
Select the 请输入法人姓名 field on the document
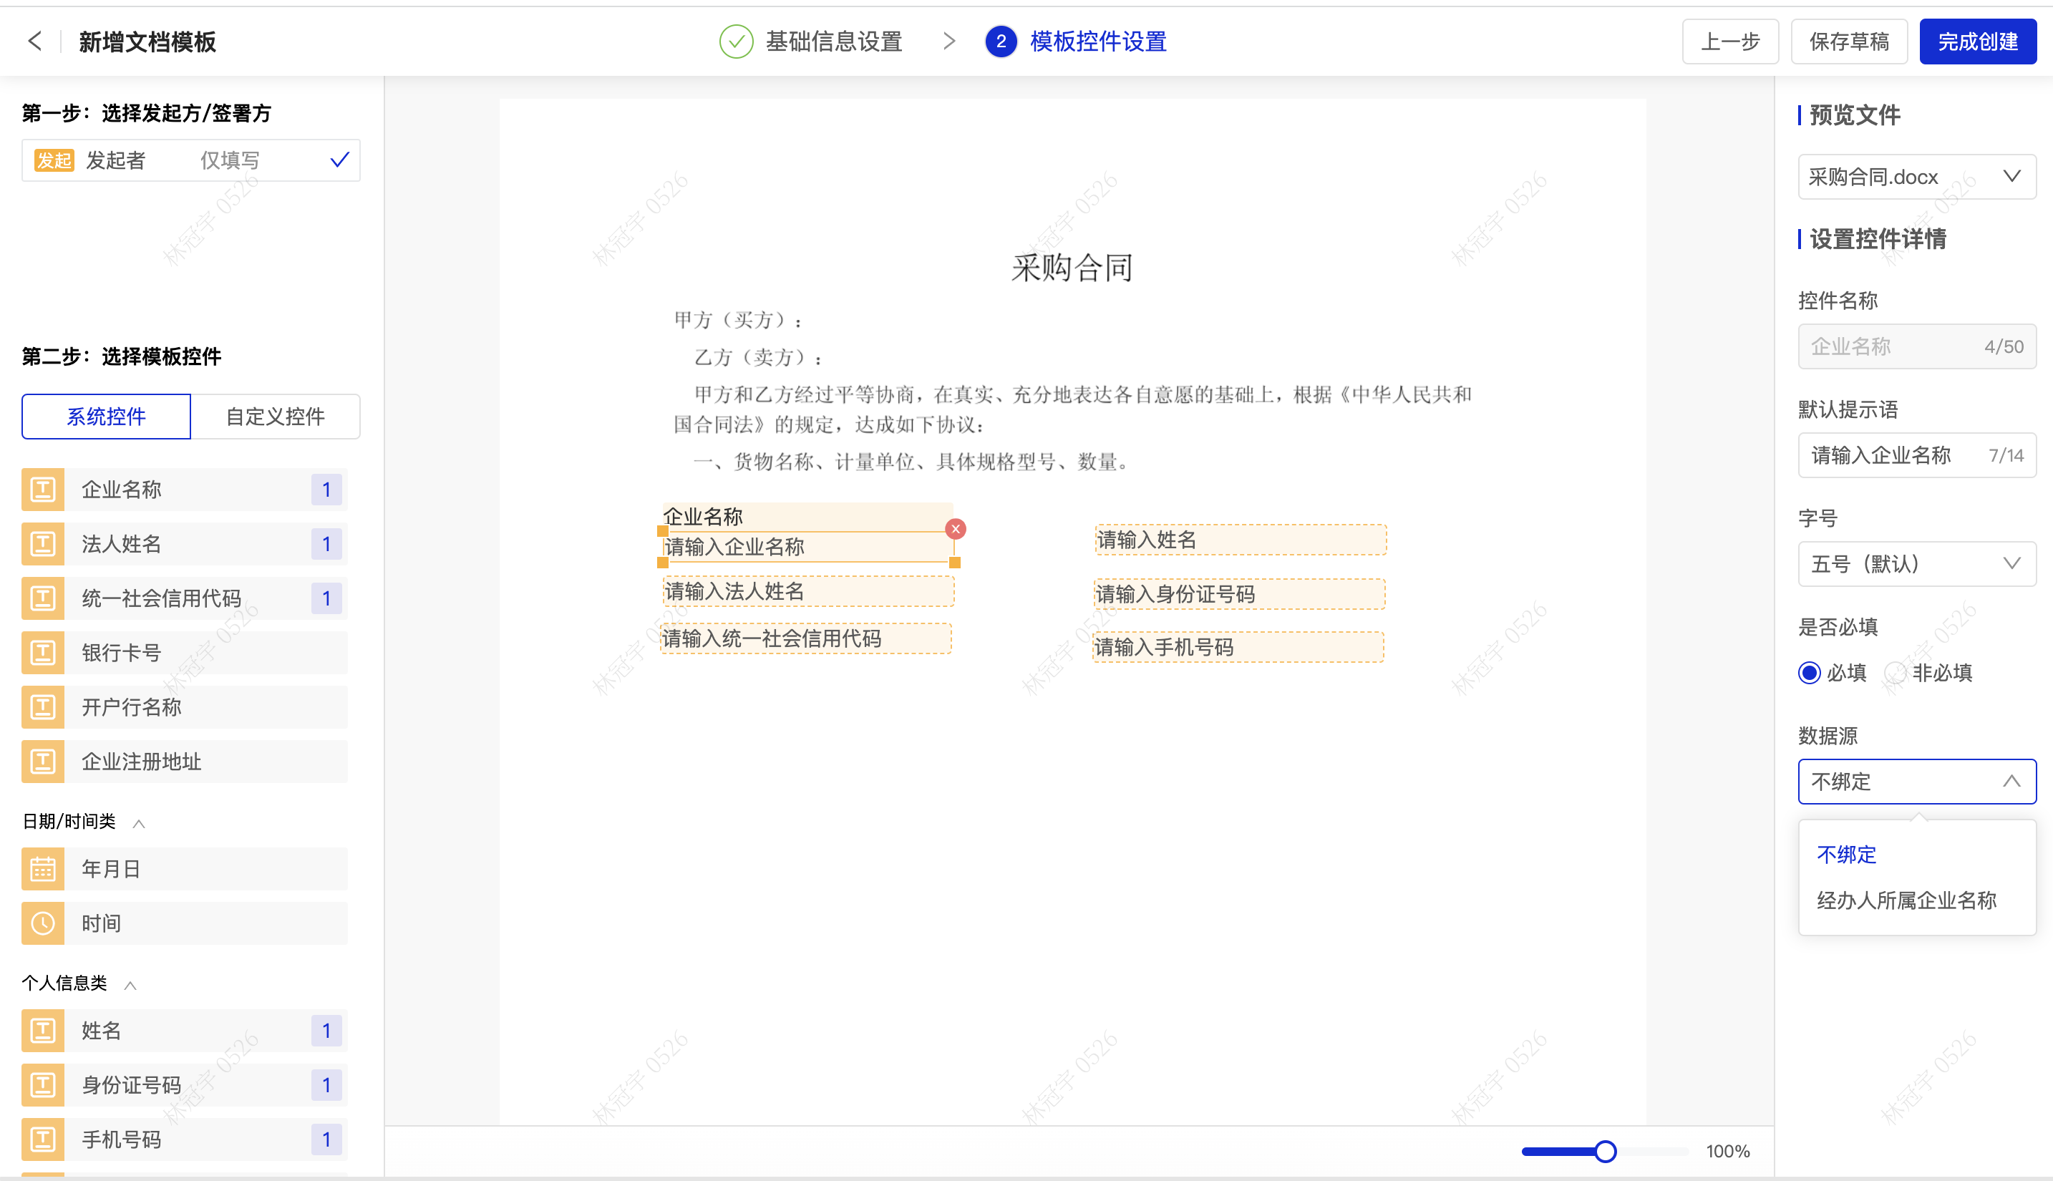(808, 591)
